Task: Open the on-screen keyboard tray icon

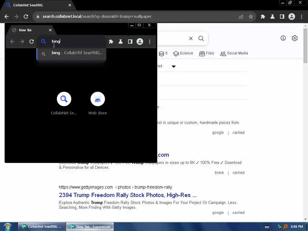Action: click(267, 227)
